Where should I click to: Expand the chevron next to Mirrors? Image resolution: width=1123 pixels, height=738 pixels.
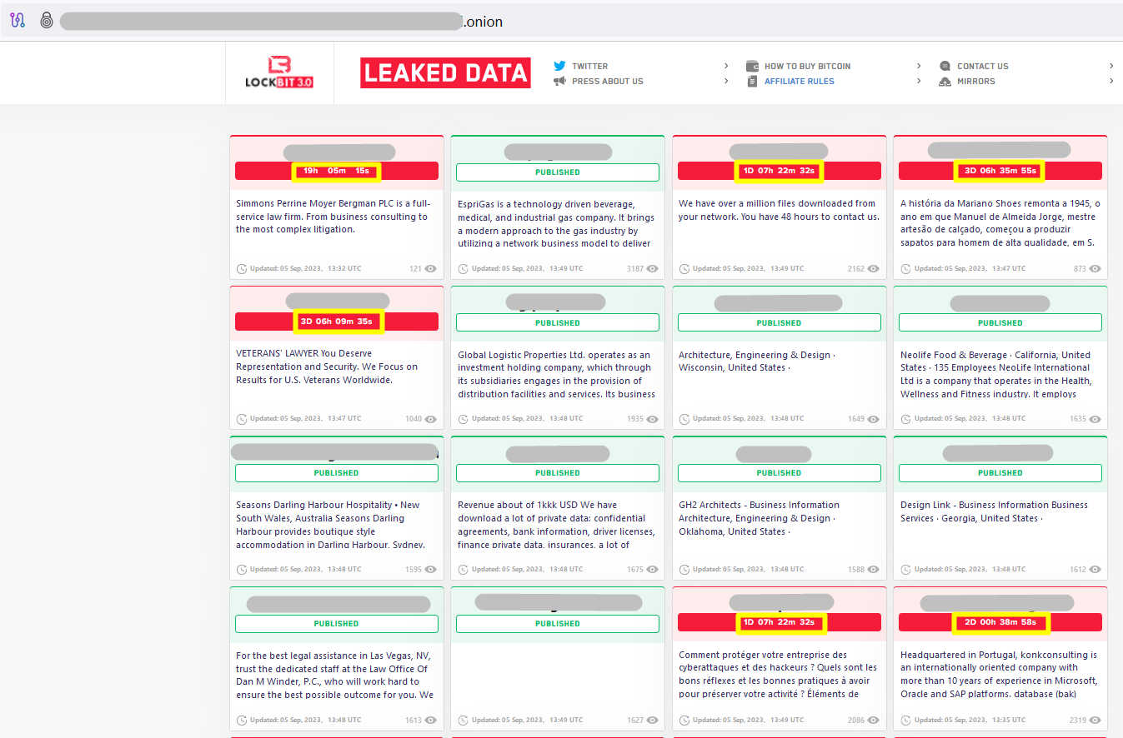1110,81
